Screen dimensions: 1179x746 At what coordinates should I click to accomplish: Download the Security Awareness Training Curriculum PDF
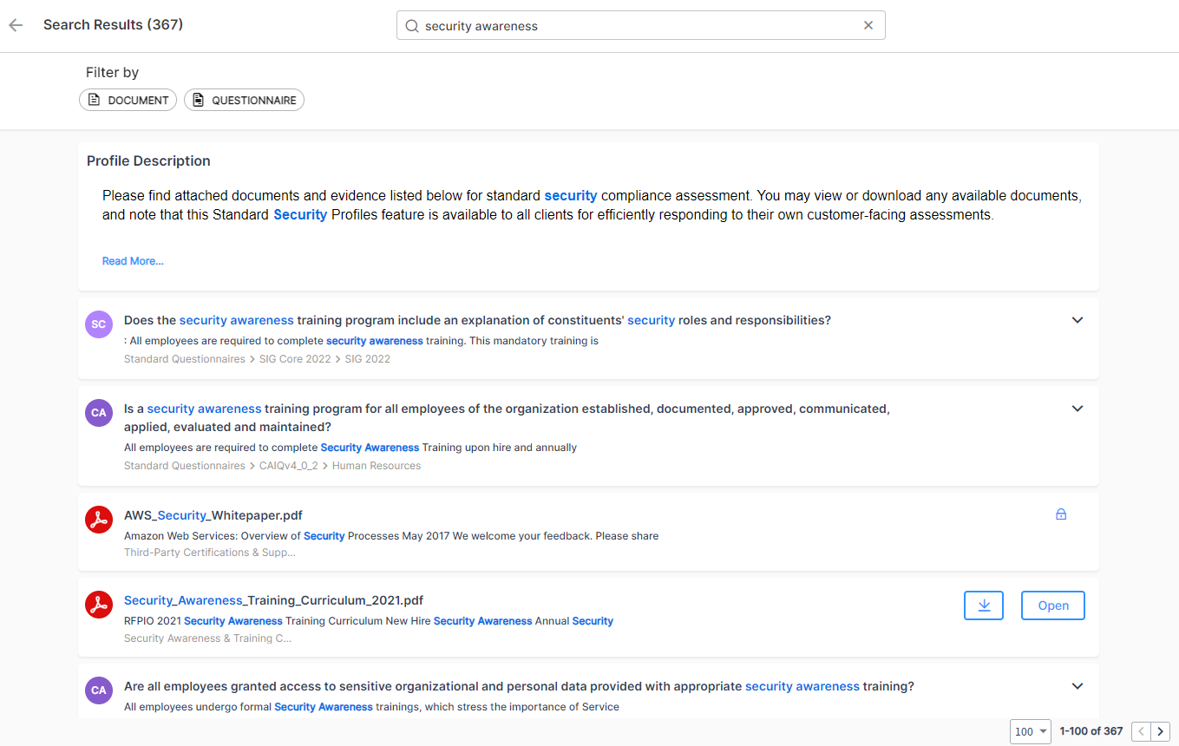pyautogui.click(x=984, y=605)
